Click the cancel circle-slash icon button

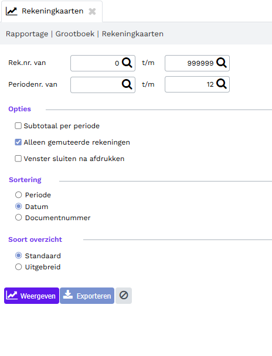point(124,296)
